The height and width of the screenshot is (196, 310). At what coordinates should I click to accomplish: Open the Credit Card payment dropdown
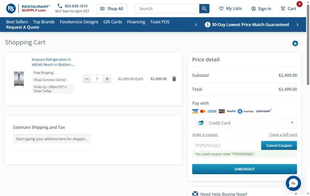click(x=244, y=123)
